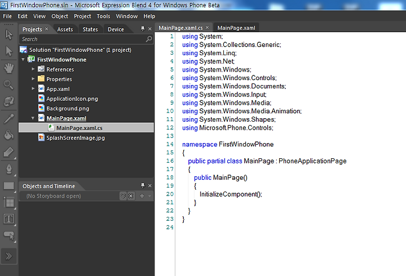406x276 pixels.
Task: Select the Direct Selection tool
Action: [9, 51]
